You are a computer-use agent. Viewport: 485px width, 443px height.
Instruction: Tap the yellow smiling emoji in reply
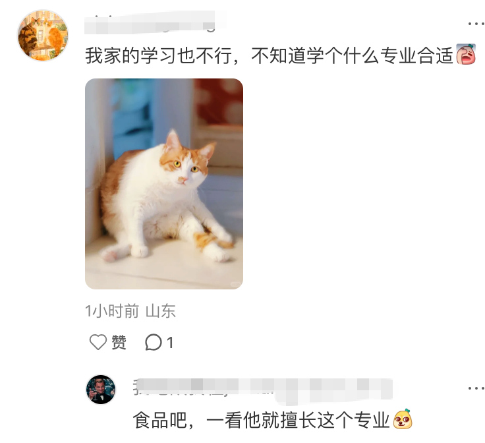coord(403,419)
